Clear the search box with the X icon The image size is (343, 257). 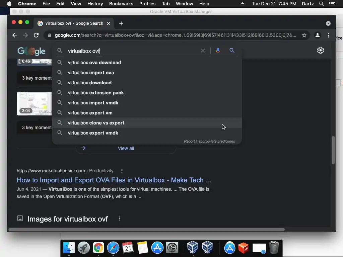203,51
